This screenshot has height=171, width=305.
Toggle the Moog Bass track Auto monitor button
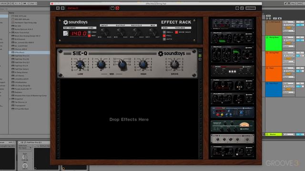pyautogui.click(x=288, y=43)
